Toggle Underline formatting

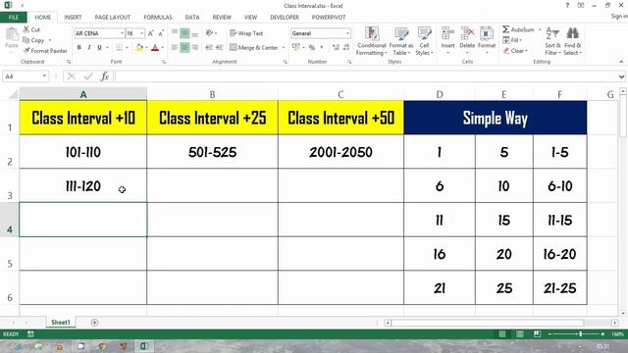99,48
